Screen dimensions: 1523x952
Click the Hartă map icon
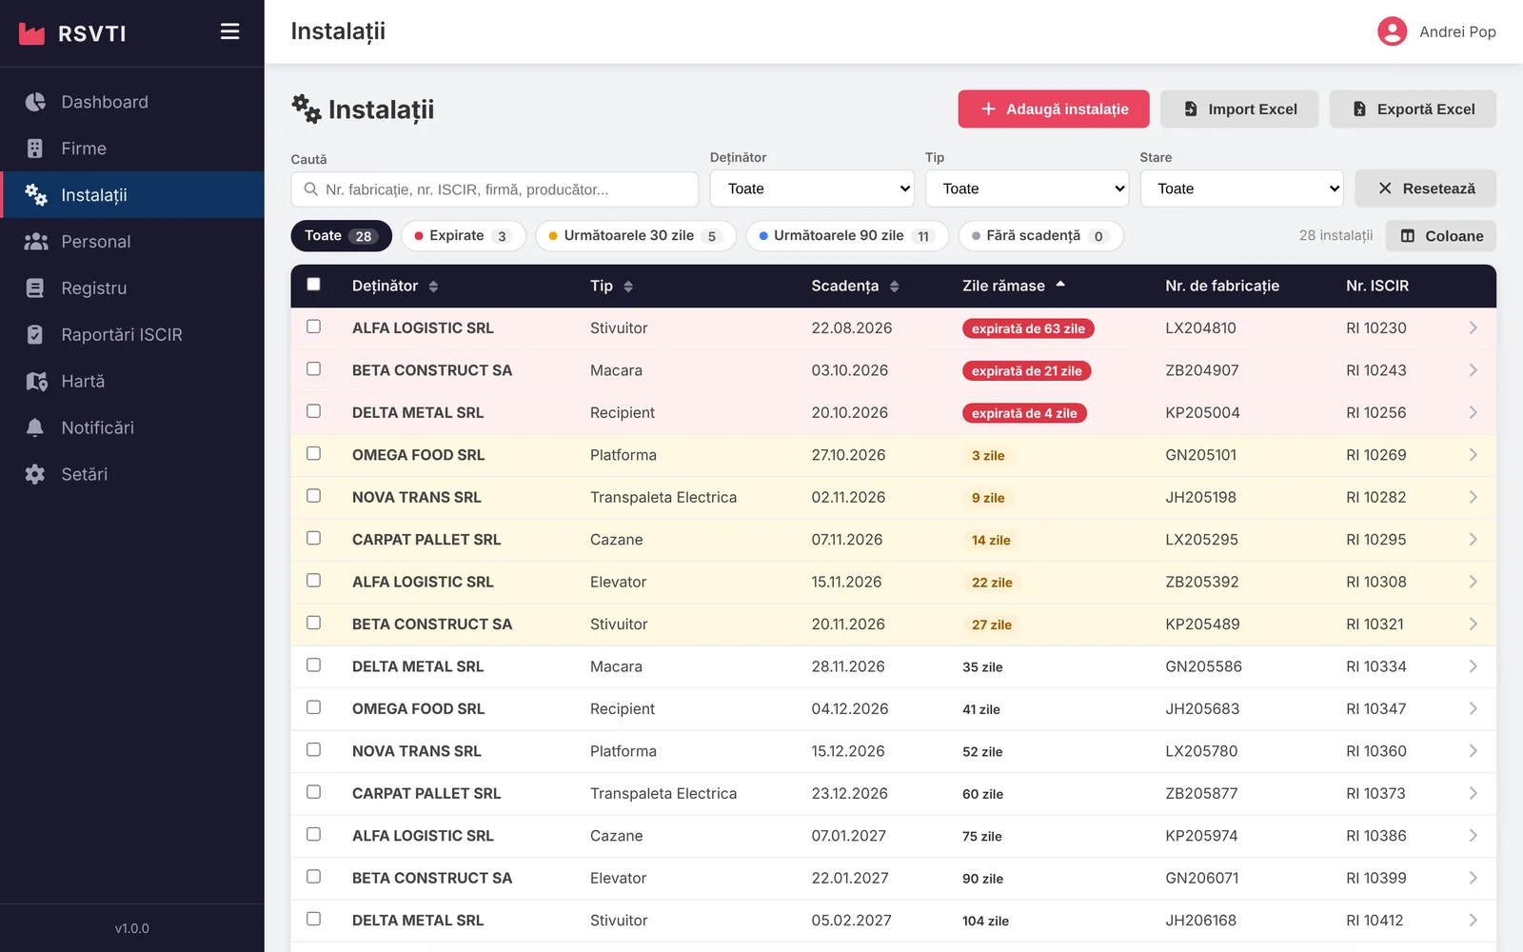(36, 382)
